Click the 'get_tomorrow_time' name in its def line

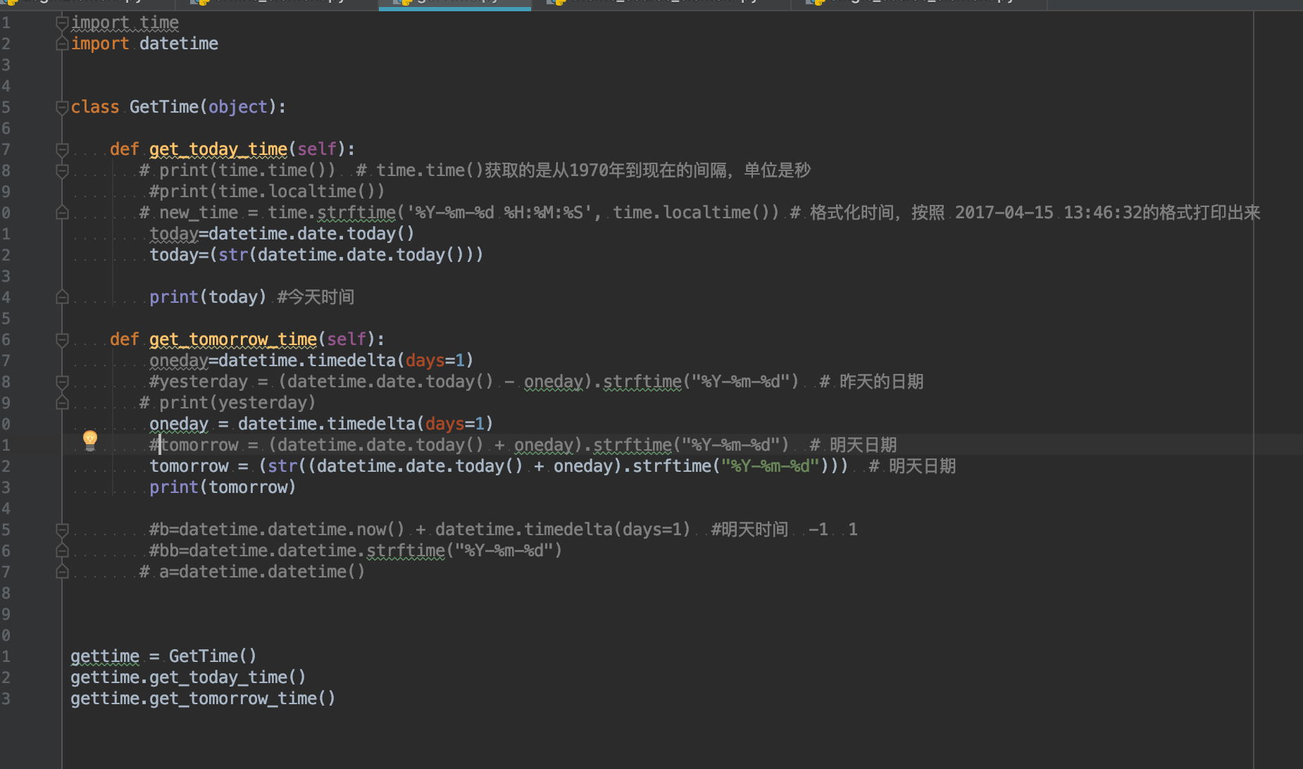(233, 339)
